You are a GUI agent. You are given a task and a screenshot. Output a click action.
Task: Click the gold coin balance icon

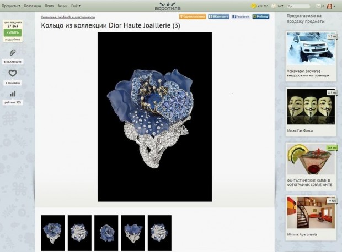tap(254, 6)
